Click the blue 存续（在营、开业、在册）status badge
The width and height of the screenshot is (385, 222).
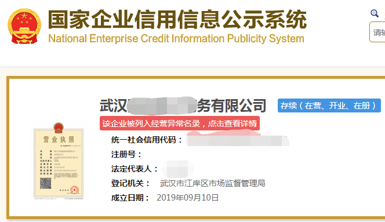[x=329, y=105]
